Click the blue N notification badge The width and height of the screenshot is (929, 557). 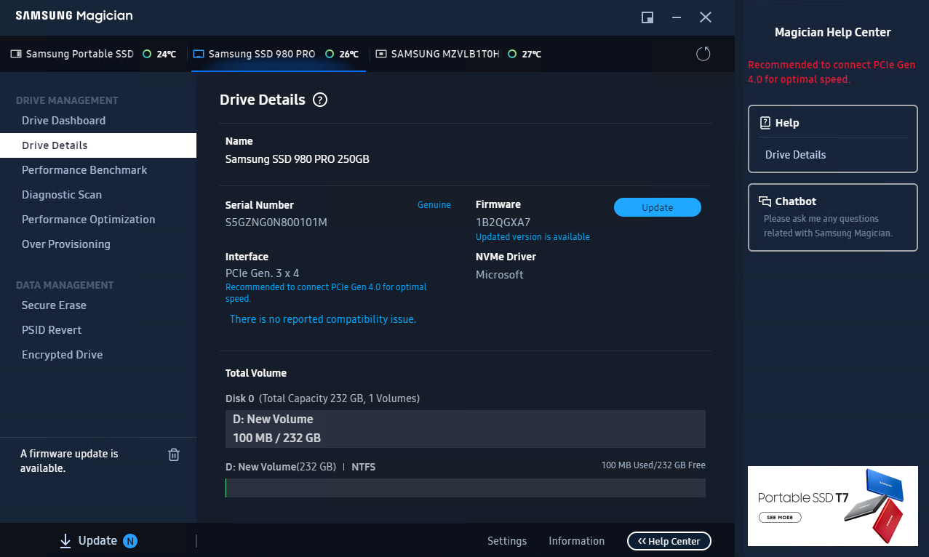click(130, 540)
